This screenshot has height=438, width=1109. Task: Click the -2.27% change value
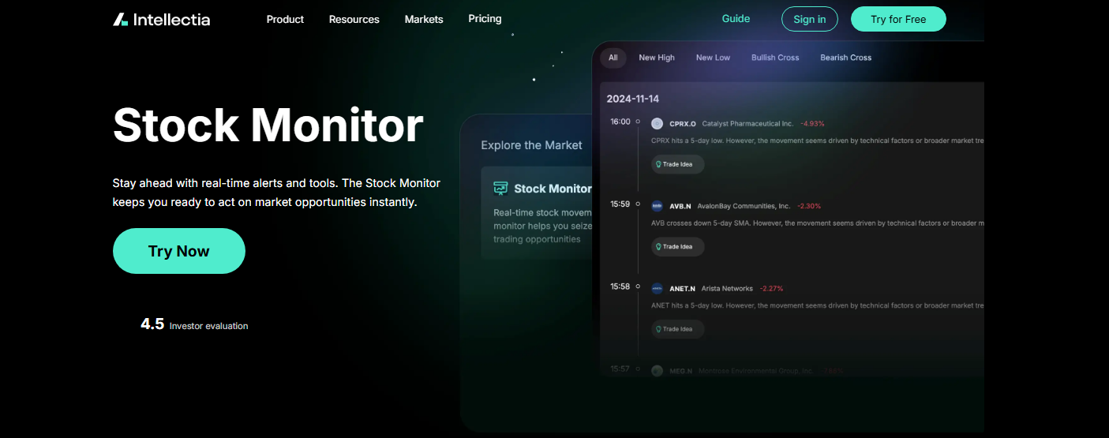(x=771, y=289)
